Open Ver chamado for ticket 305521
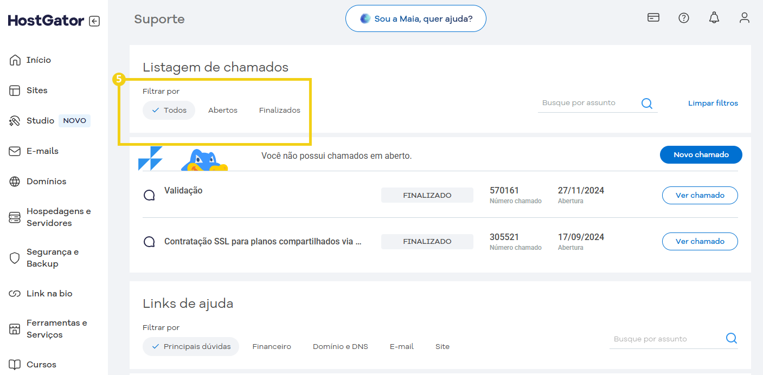 [700, 241]
